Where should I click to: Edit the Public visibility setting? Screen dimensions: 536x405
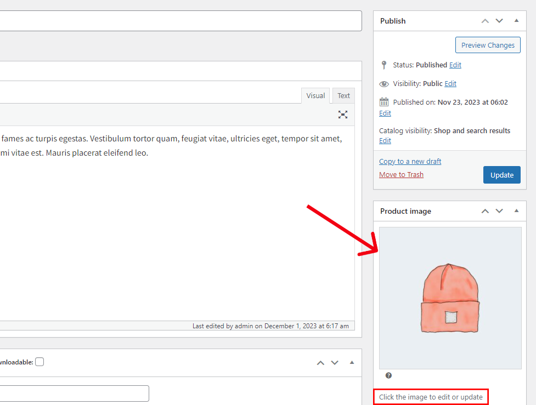(450, 84)
